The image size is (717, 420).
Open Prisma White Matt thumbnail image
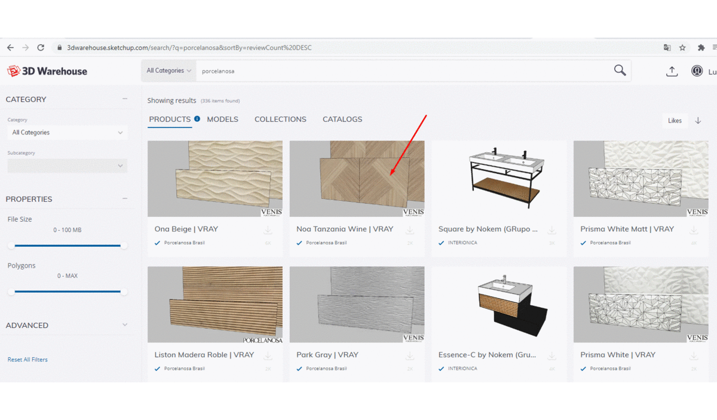(641, 179)
